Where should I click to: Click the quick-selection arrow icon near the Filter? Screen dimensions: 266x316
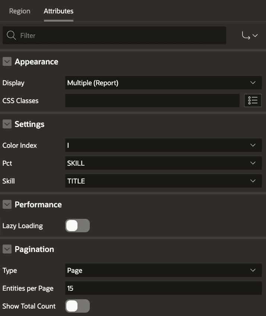coord(250,35)
